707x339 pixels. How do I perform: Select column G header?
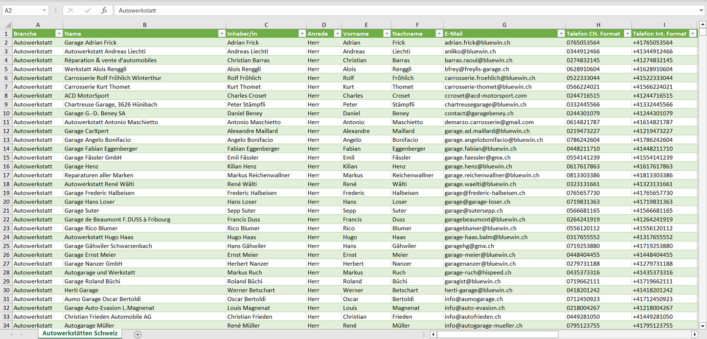504,25
